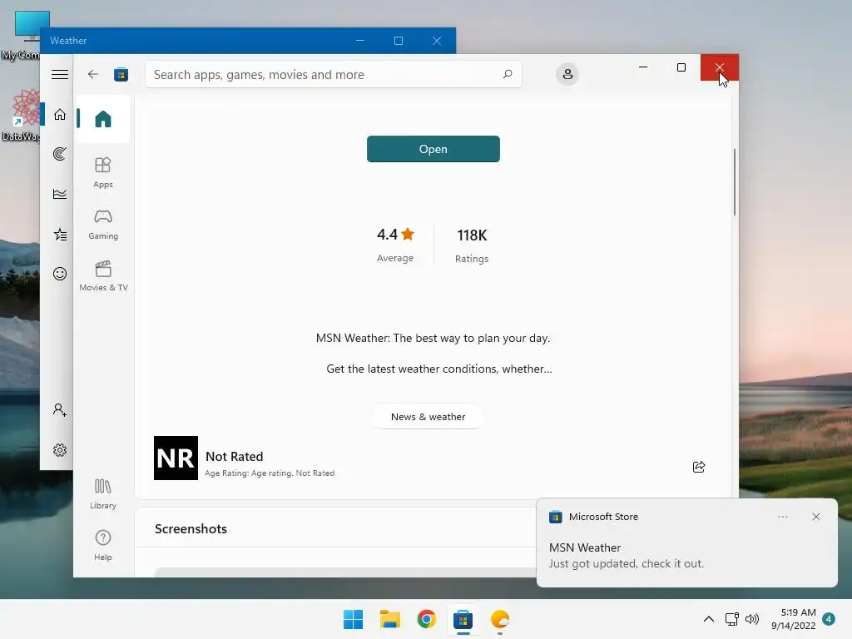Dismiss the Microsoft Store notification
The height and width of the screenshot is (639, 852).
click(x=816, y=517)
